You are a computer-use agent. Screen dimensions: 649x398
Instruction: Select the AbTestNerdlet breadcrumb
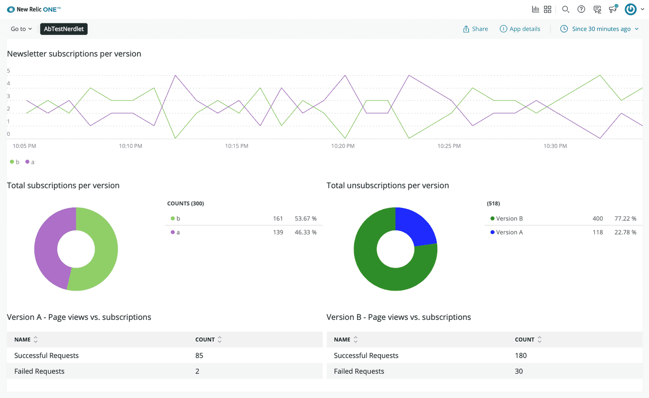[64, 29]
